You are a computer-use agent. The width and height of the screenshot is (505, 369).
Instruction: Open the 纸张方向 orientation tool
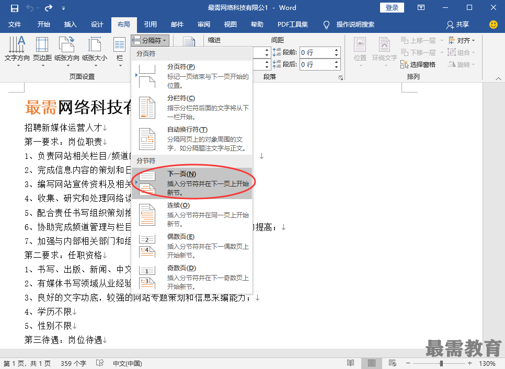(x=67, y=52)
